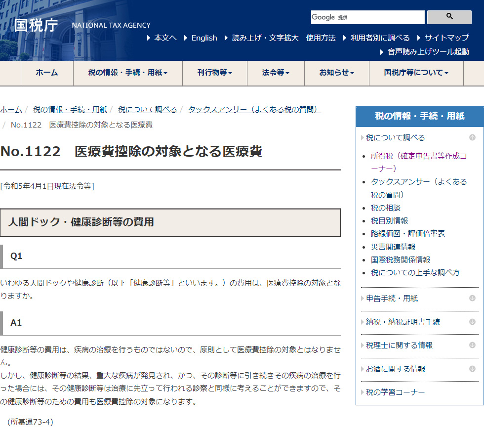Open 刊行物等 dropdown in navigation bar
This screenshot has height=431, width=484.
pos(214,73)
